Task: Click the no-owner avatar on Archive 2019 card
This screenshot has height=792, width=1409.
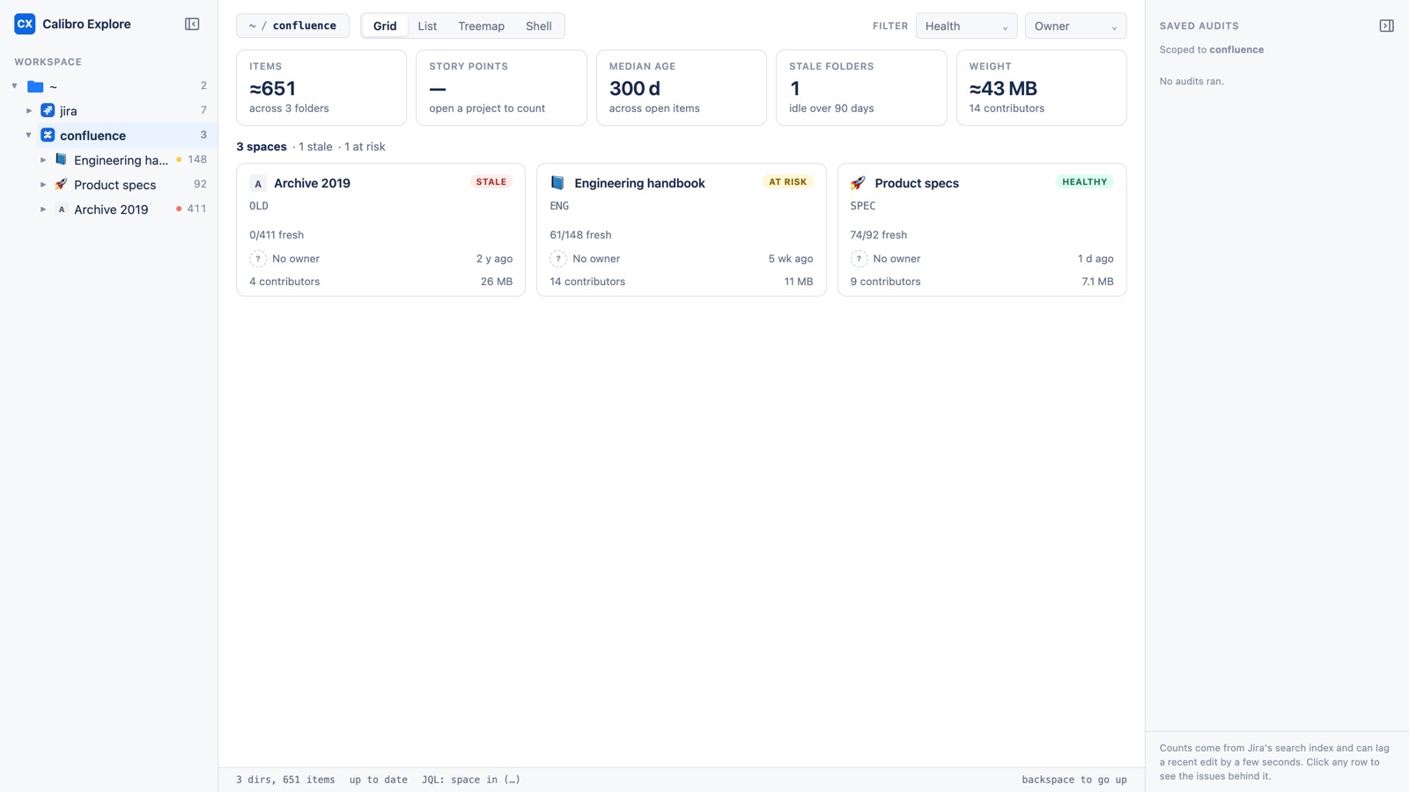Action: coord(258,259)
